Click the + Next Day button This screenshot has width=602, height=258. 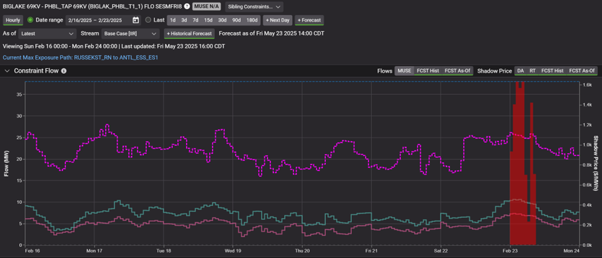[x=277, y=20]
